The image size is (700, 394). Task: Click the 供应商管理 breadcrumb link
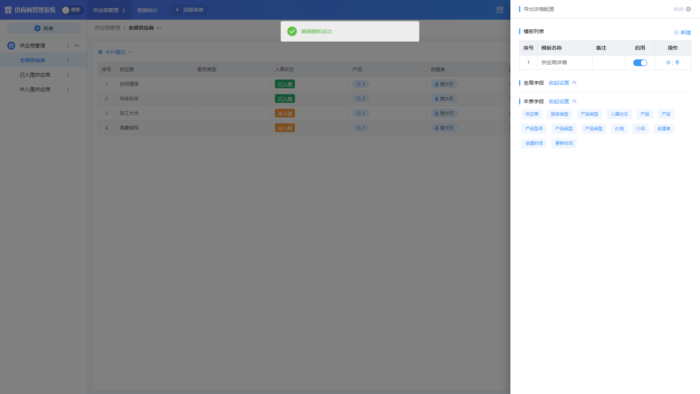108,28
